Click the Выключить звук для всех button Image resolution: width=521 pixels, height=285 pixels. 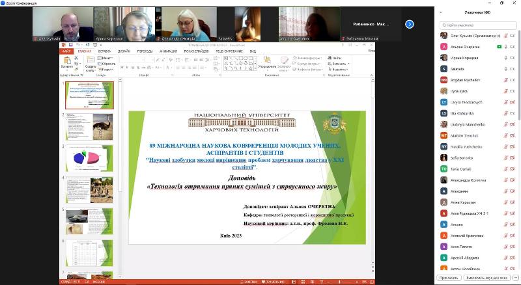point(486,278)
